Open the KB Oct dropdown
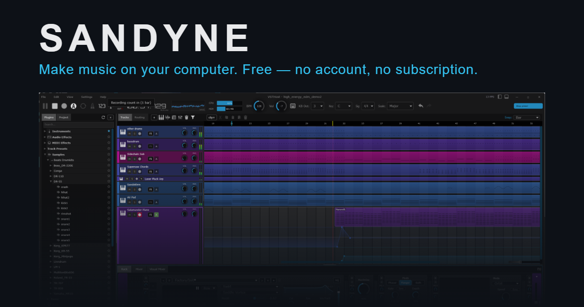This screenshot has height=307, width=584. 317,106
